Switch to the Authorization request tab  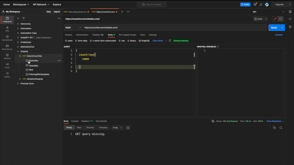(x=82, y=35)
